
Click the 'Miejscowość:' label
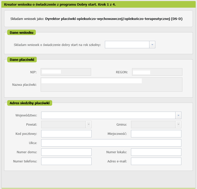coord(117,134)
